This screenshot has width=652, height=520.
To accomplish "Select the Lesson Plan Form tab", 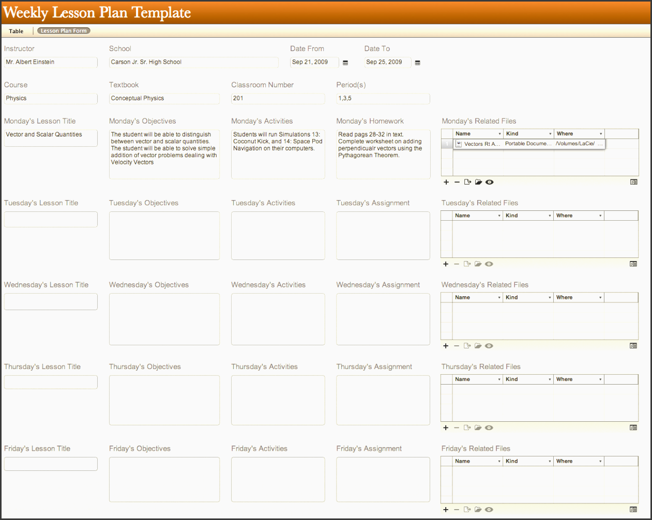I will 64,31.
